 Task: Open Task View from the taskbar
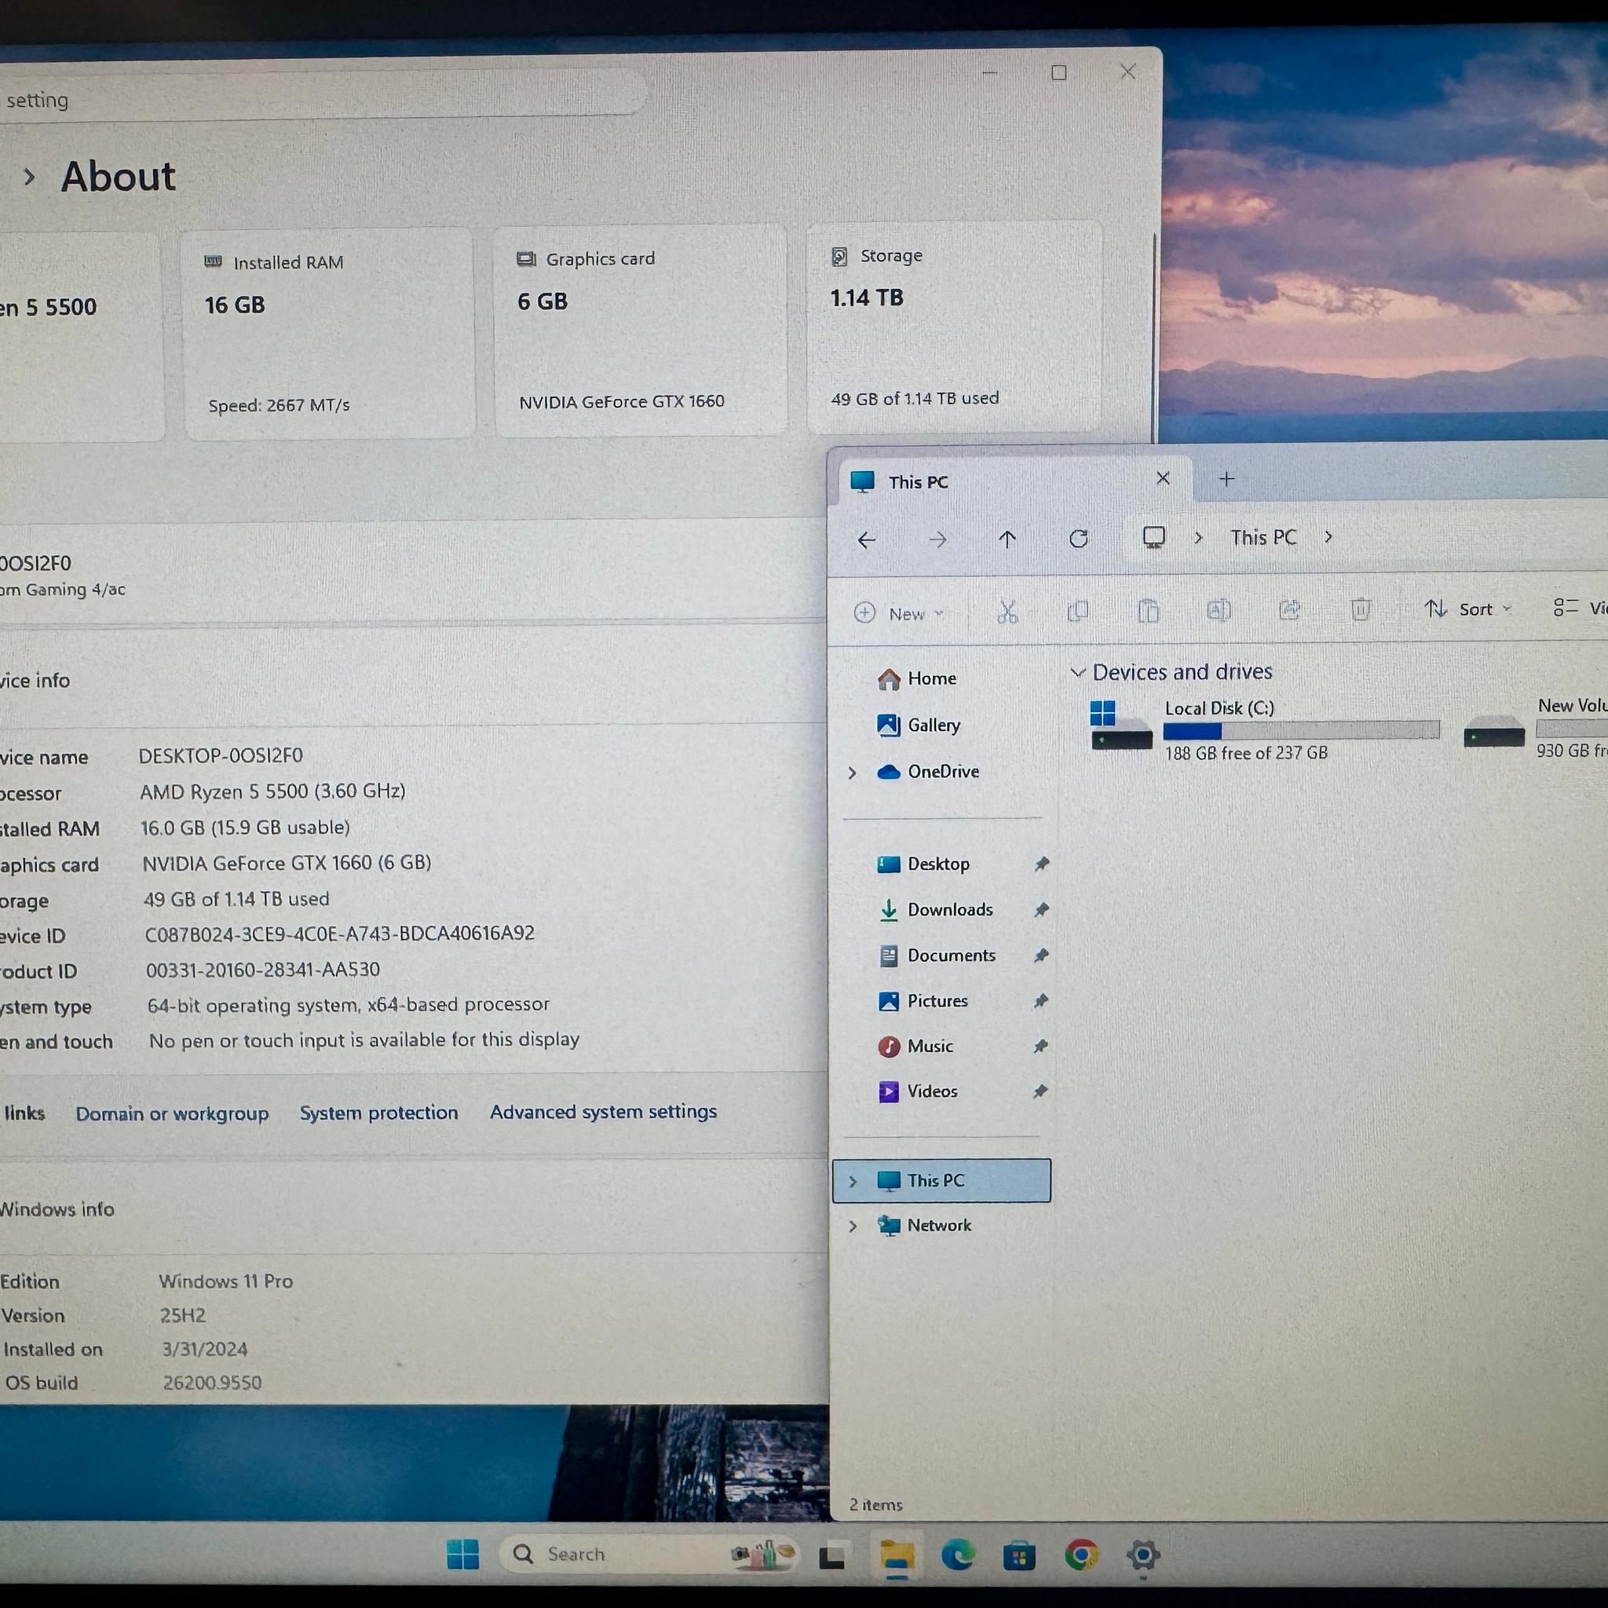(834, 1555)
